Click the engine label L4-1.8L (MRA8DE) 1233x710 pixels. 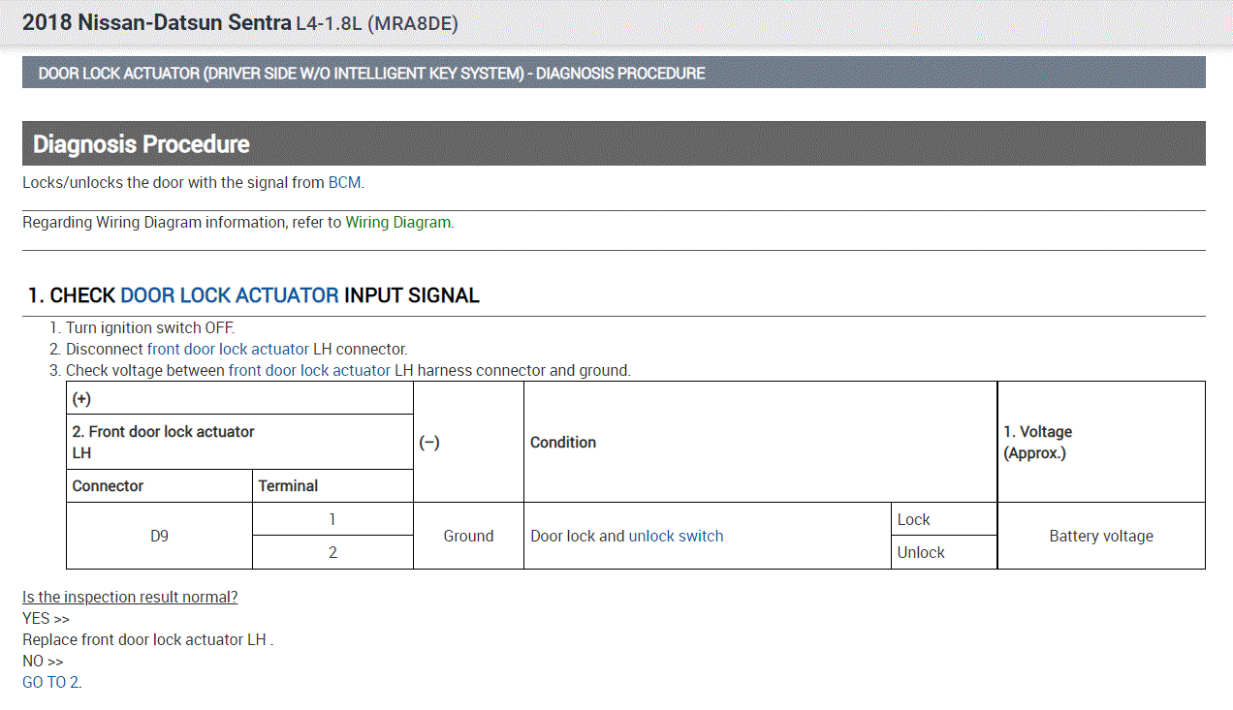(377, 23)
